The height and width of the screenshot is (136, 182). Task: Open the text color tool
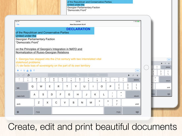(x=27, y=70)
